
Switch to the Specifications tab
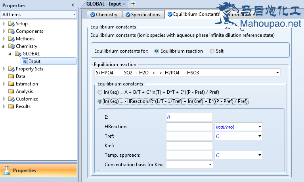(143, 15)
